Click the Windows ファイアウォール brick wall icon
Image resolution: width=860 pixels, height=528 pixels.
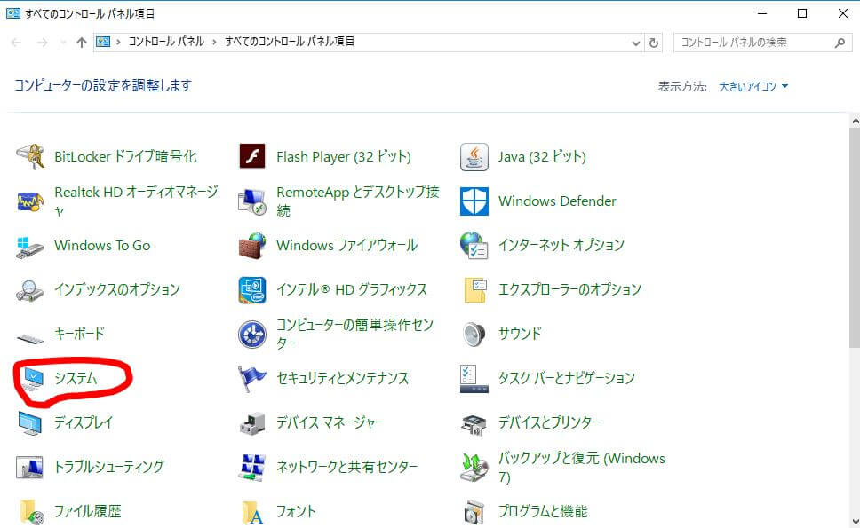[x=252, y=246]
